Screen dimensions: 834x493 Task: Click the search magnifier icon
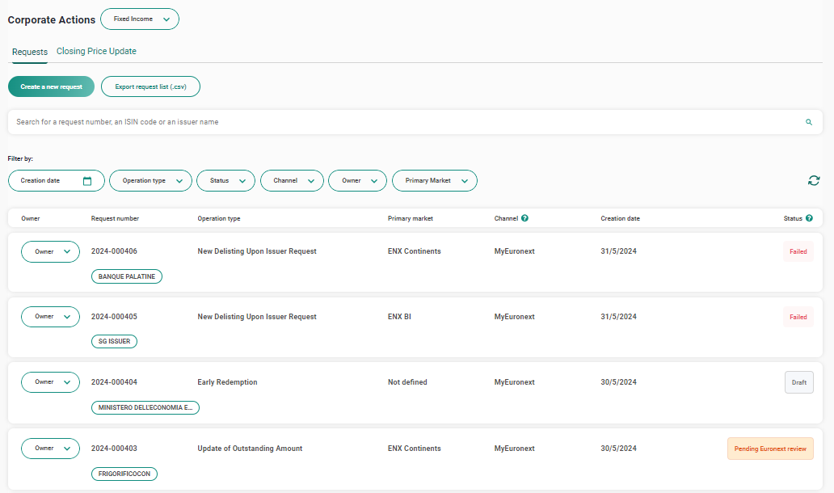pos(808,122)
